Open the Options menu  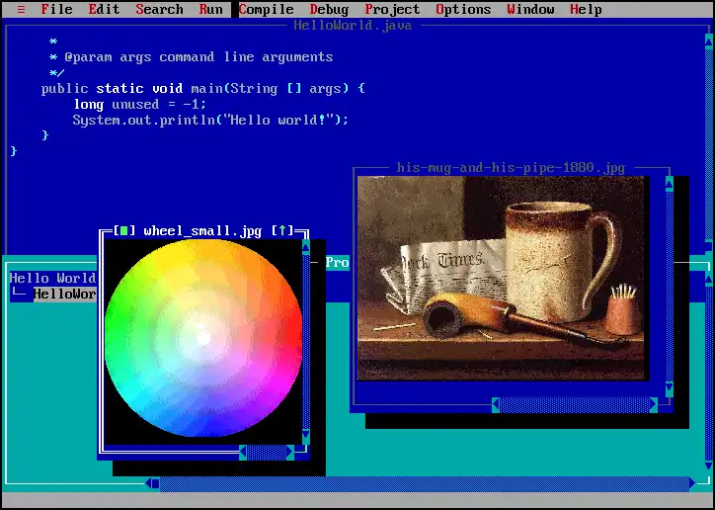(x=463, y=9)
